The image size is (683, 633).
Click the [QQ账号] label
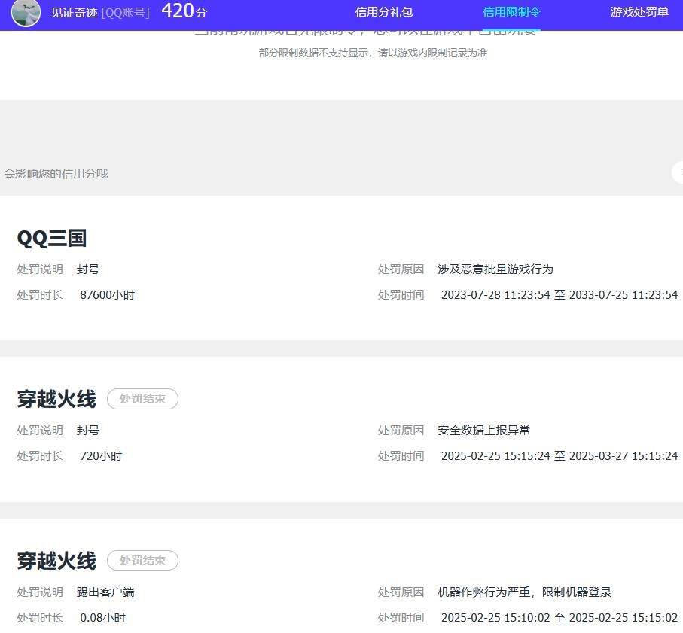(125, 13)
